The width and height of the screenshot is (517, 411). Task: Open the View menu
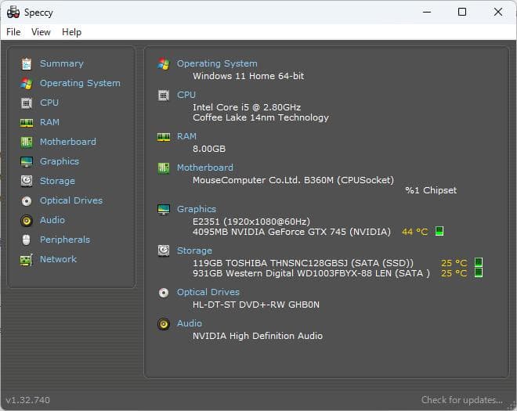tap(41, 32)
